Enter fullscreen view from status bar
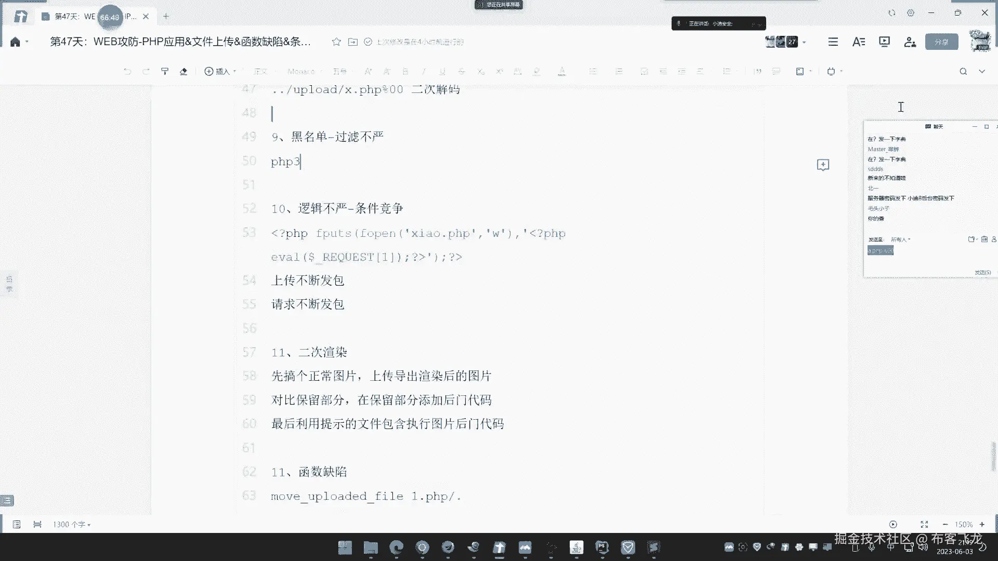Image resolution: width=998 pixels, height=561 pixels. point(924,525)
